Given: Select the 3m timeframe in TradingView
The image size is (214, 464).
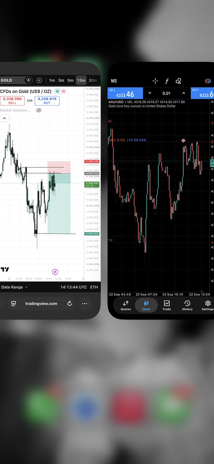Looking at the screenshot, I should tap(61, 80).
